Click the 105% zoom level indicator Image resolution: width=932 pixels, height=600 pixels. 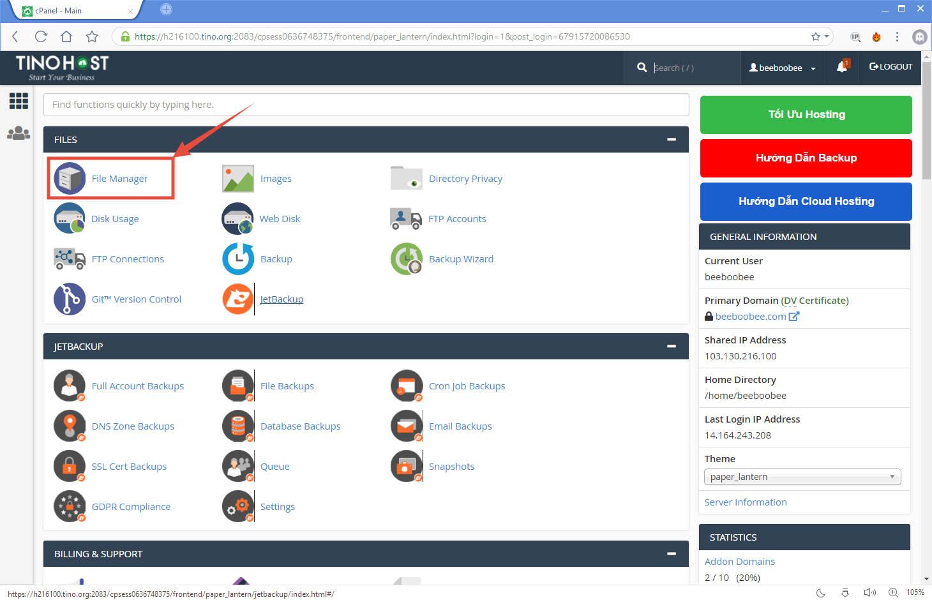915,592
